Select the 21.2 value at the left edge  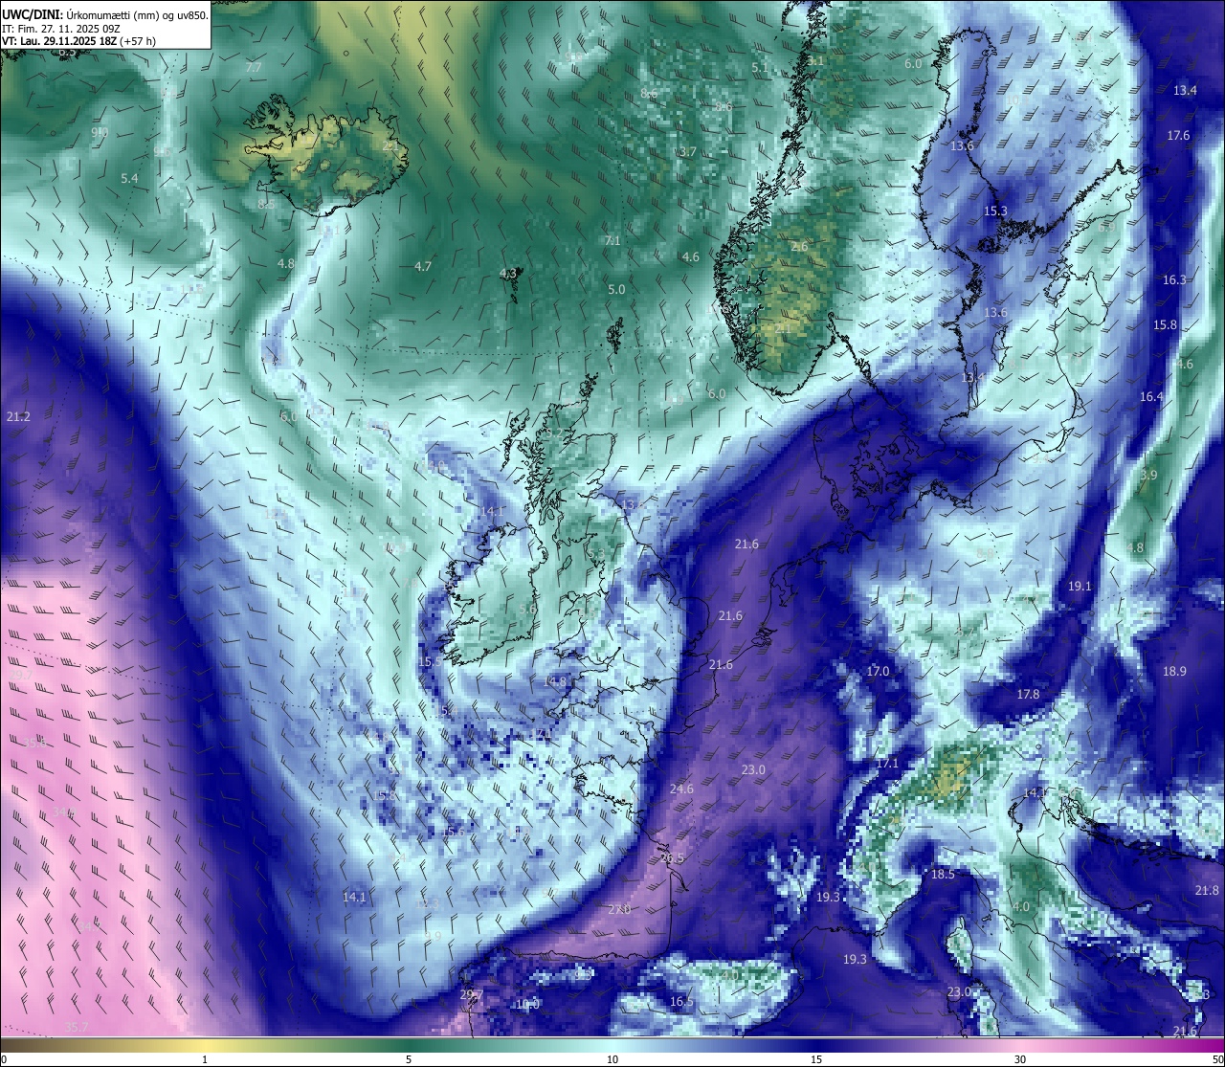pos(18,417)
